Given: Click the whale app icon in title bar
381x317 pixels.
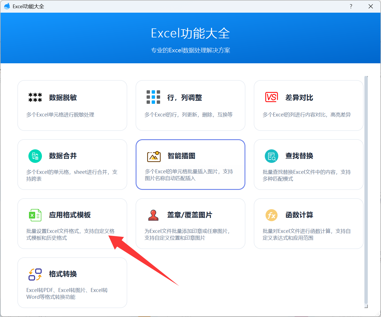Looking at the screenshot, I should pos(7,6).
